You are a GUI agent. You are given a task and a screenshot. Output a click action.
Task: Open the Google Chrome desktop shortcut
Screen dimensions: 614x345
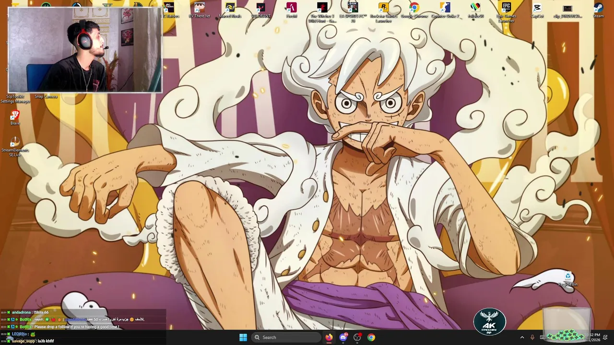414,10
